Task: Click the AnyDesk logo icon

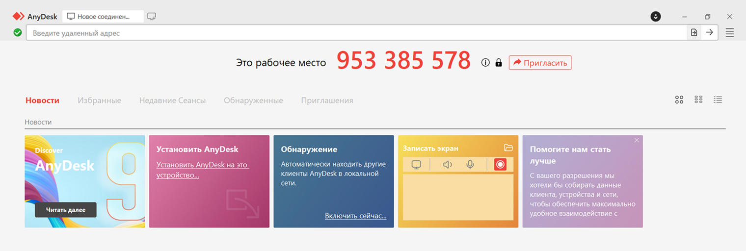Action: tap(19, 16)
